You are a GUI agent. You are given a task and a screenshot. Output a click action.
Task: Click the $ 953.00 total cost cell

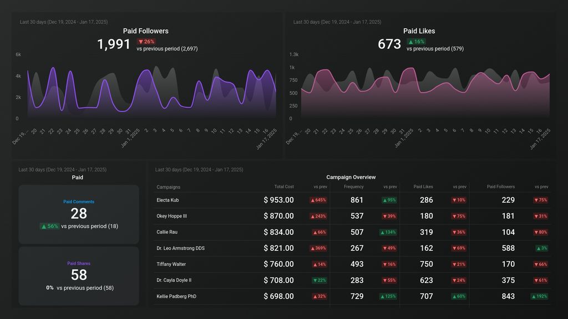click(x=278, y=200)
